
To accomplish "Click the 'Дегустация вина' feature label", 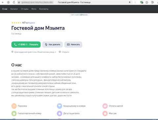I will pyautogui.click(x=71, y=113).
